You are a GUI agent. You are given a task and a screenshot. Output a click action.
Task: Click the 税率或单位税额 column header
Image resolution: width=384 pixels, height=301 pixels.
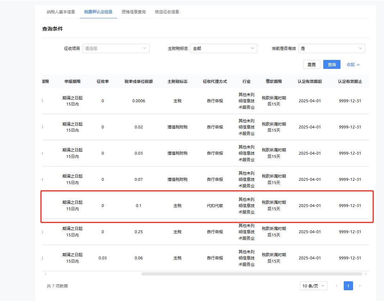tap(139, 81)
